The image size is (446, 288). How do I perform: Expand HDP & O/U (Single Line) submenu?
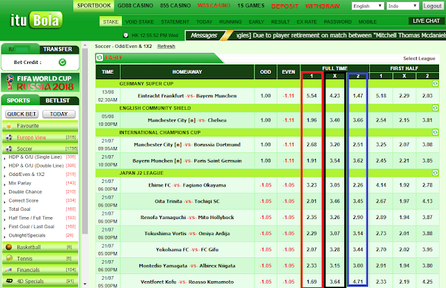click(x=35, y=157)
